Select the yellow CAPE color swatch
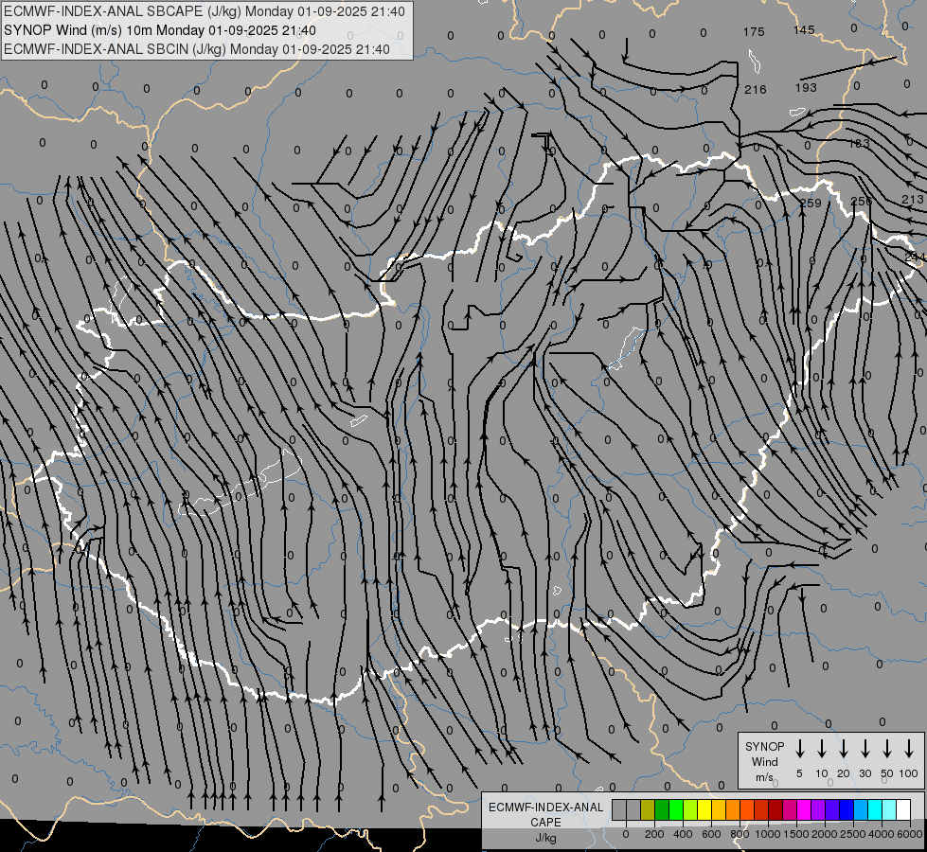Image resolution: width=927 pixels, height=852 pixels. click(x=704, y=809)
